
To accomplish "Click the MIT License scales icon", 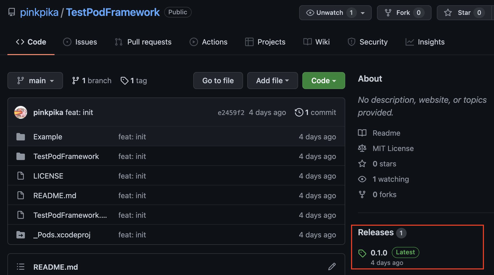I will pyautogui.click(x=362, y=148).
